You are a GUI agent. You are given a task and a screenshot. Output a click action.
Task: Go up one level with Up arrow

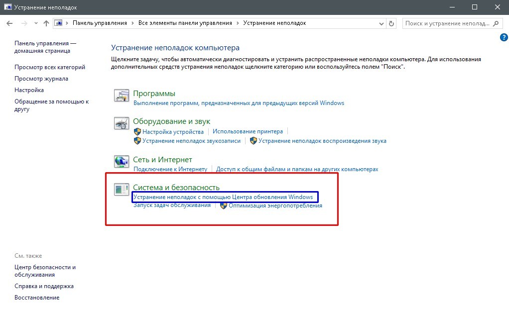click(x=46, y=23)
